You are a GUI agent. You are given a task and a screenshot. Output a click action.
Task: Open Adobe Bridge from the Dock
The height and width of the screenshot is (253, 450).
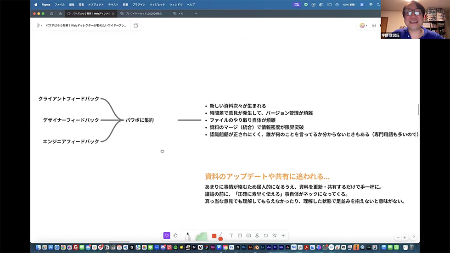pyautogui.click(x=194, y=247)
